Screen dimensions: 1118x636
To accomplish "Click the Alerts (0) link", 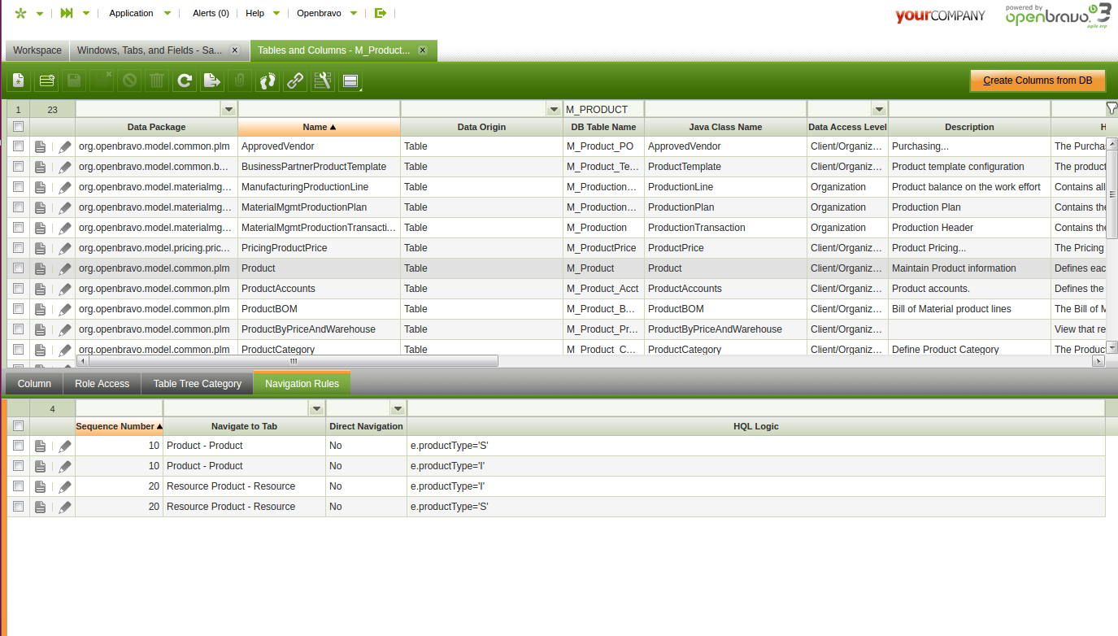I will pyautogui.click(x=211, y=13).
